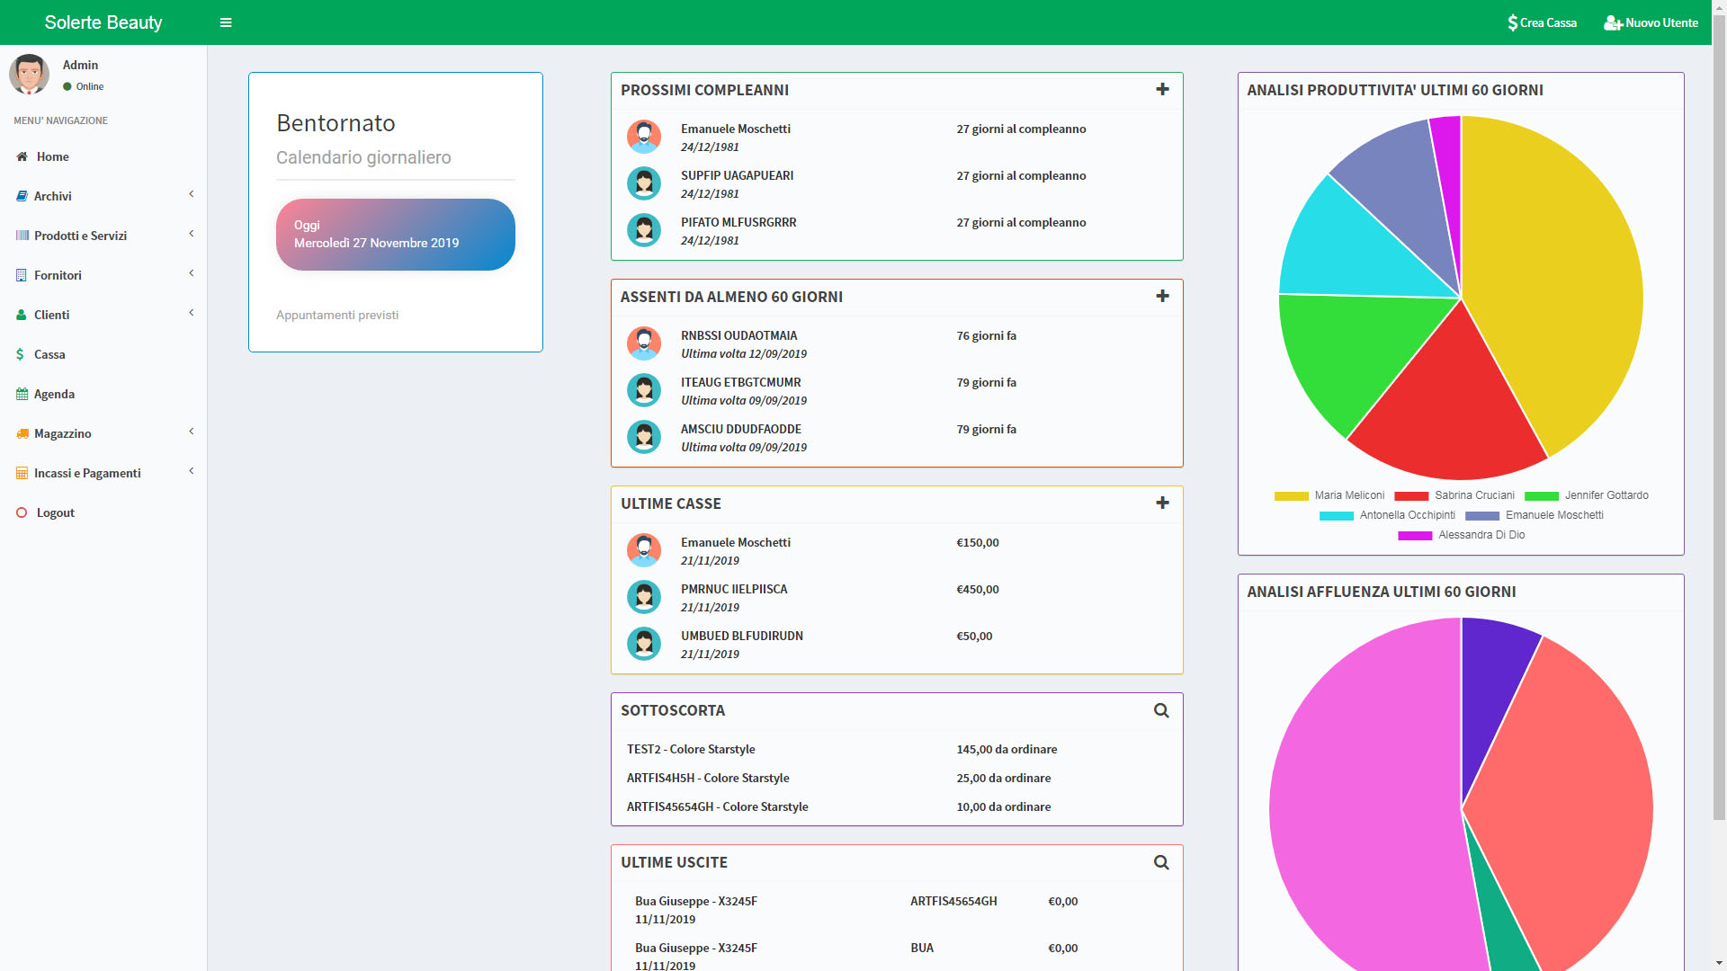Expand the Incassi e Pagamenti submenu chevron
This screenshot has height=971, width=1727.
pyautogui.click(x=192, y=471)
